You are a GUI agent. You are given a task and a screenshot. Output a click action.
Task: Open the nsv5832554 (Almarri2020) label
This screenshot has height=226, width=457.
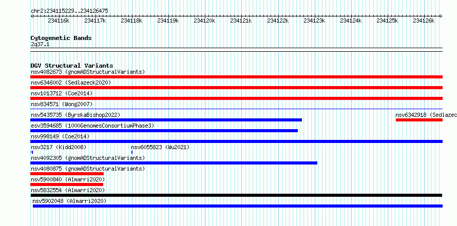click(68, 190)
